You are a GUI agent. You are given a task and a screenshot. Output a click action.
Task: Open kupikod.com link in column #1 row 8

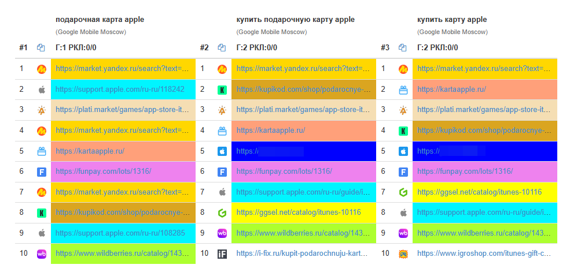[123, 213]
